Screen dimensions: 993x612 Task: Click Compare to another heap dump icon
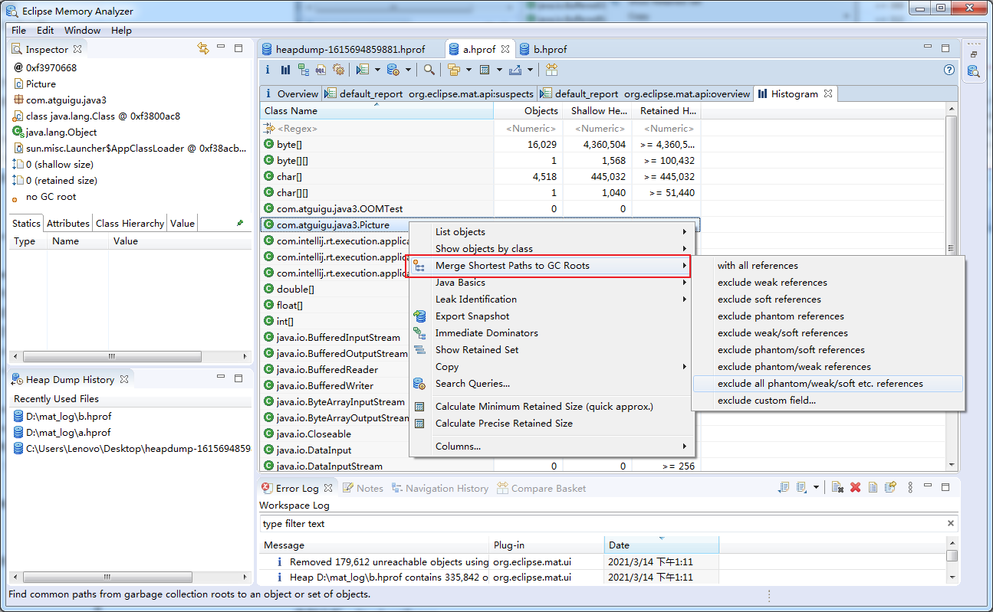pos(551,70)
